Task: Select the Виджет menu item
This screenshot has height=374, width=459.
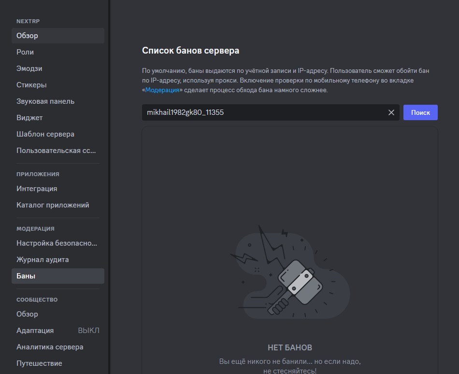Action: coord(58,118)
